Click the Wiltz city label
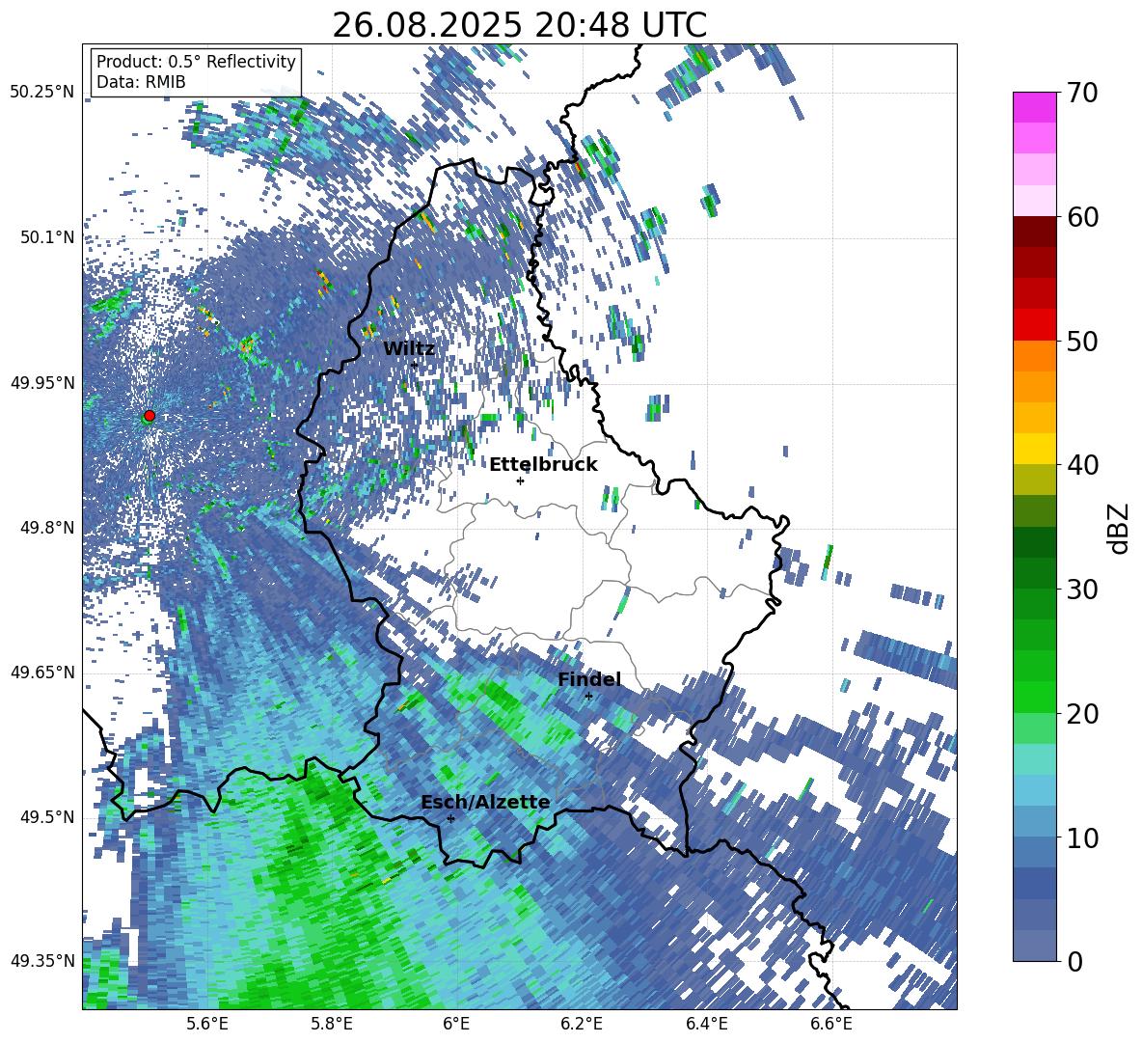The width and height of the screenshot is (1142, 1043). pyautogui.click(x=409, y=348)
